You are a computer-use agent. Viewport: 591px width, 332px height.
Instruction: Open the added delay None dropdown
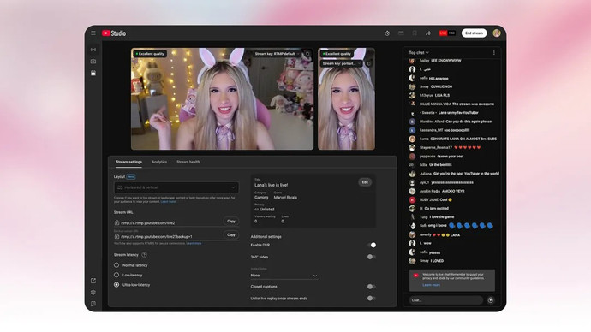point(284,276)
